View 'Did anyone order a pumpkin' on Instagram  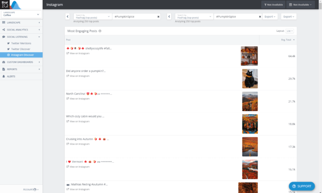click(78, 76)
